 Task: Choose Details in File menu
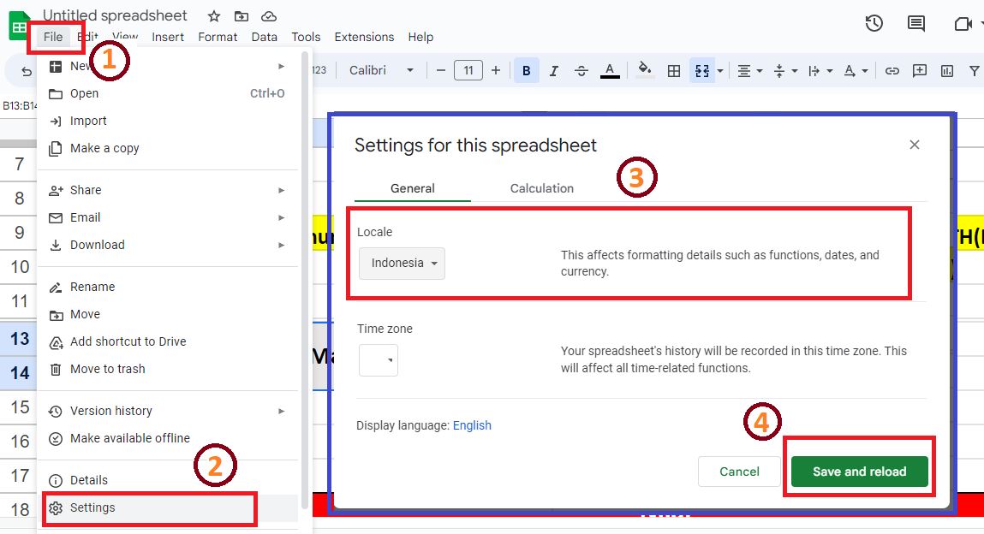[x=168, y=480]
